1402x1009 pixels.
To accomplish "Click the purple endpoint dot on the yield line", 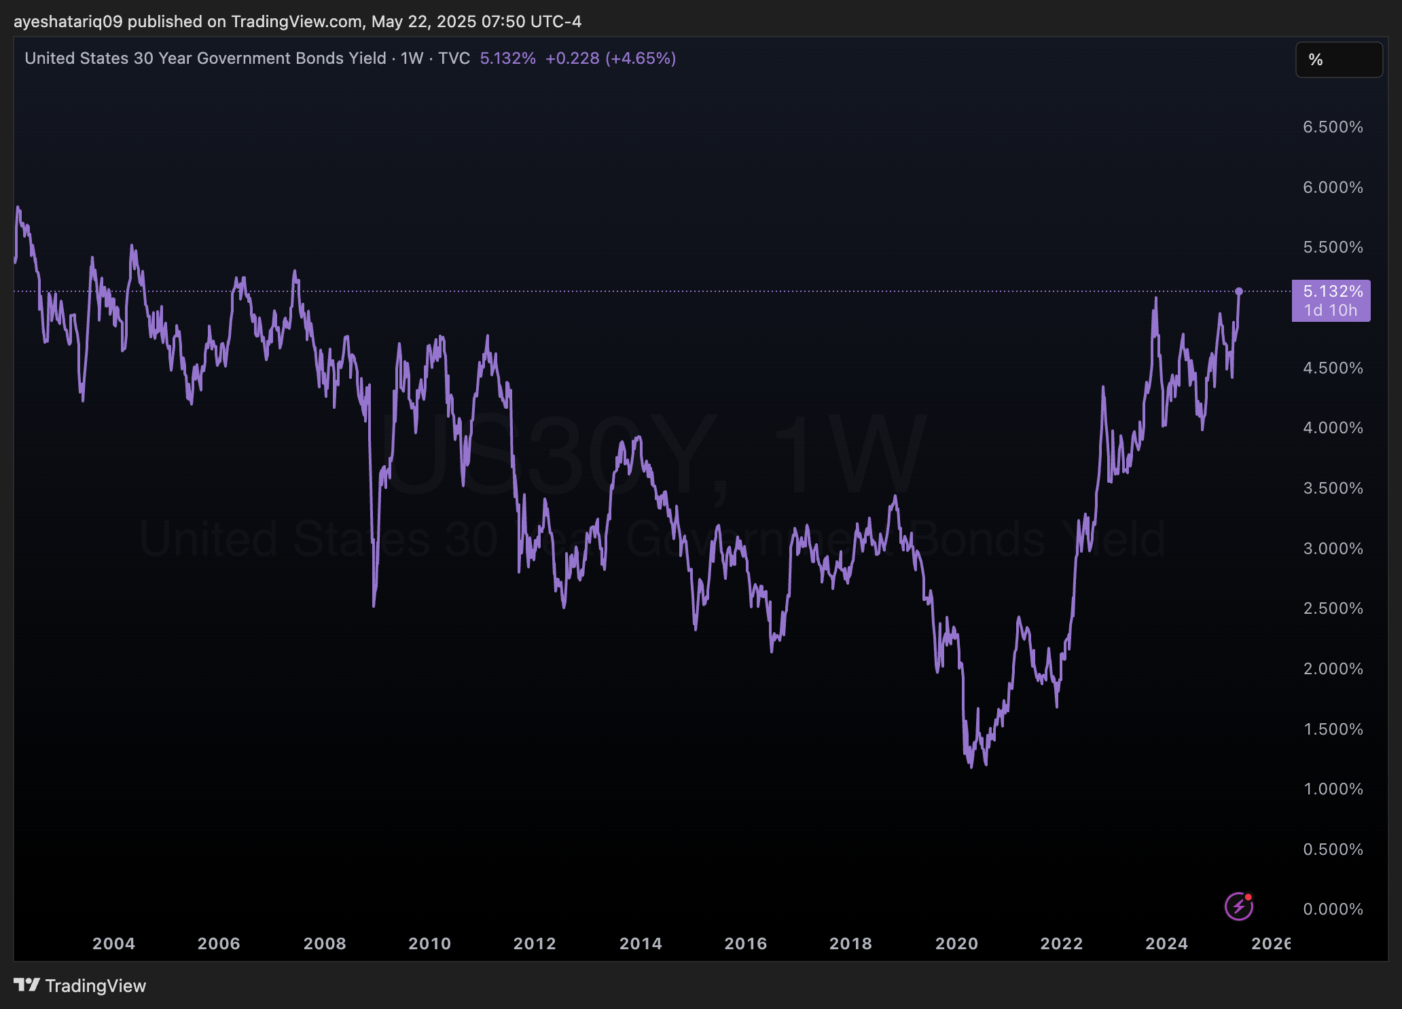I will [x=1239, y=291].
